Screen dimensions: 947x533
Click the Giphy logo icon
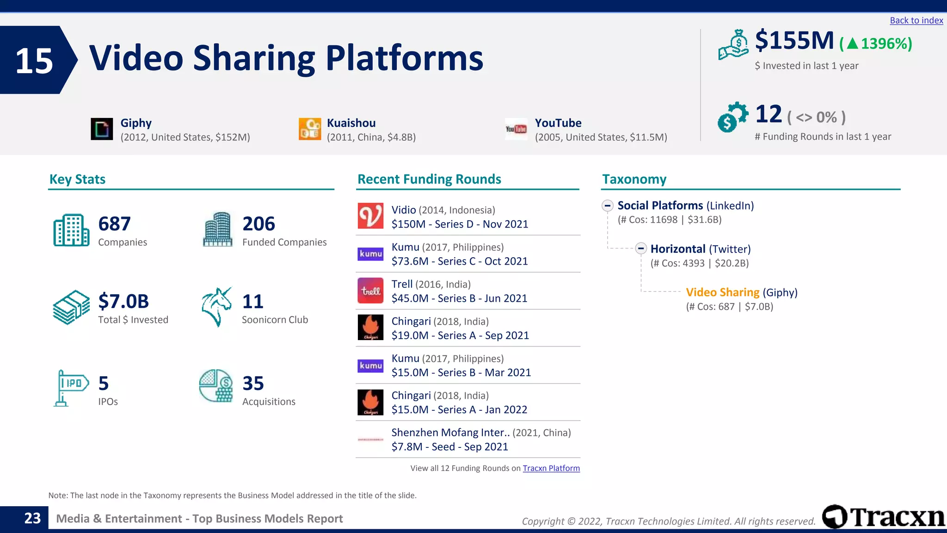coord(102,129)
